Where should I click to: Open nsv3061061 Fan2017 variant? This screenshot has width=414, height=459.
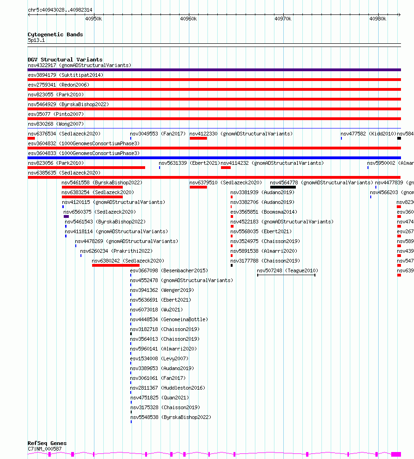[158, 378]
